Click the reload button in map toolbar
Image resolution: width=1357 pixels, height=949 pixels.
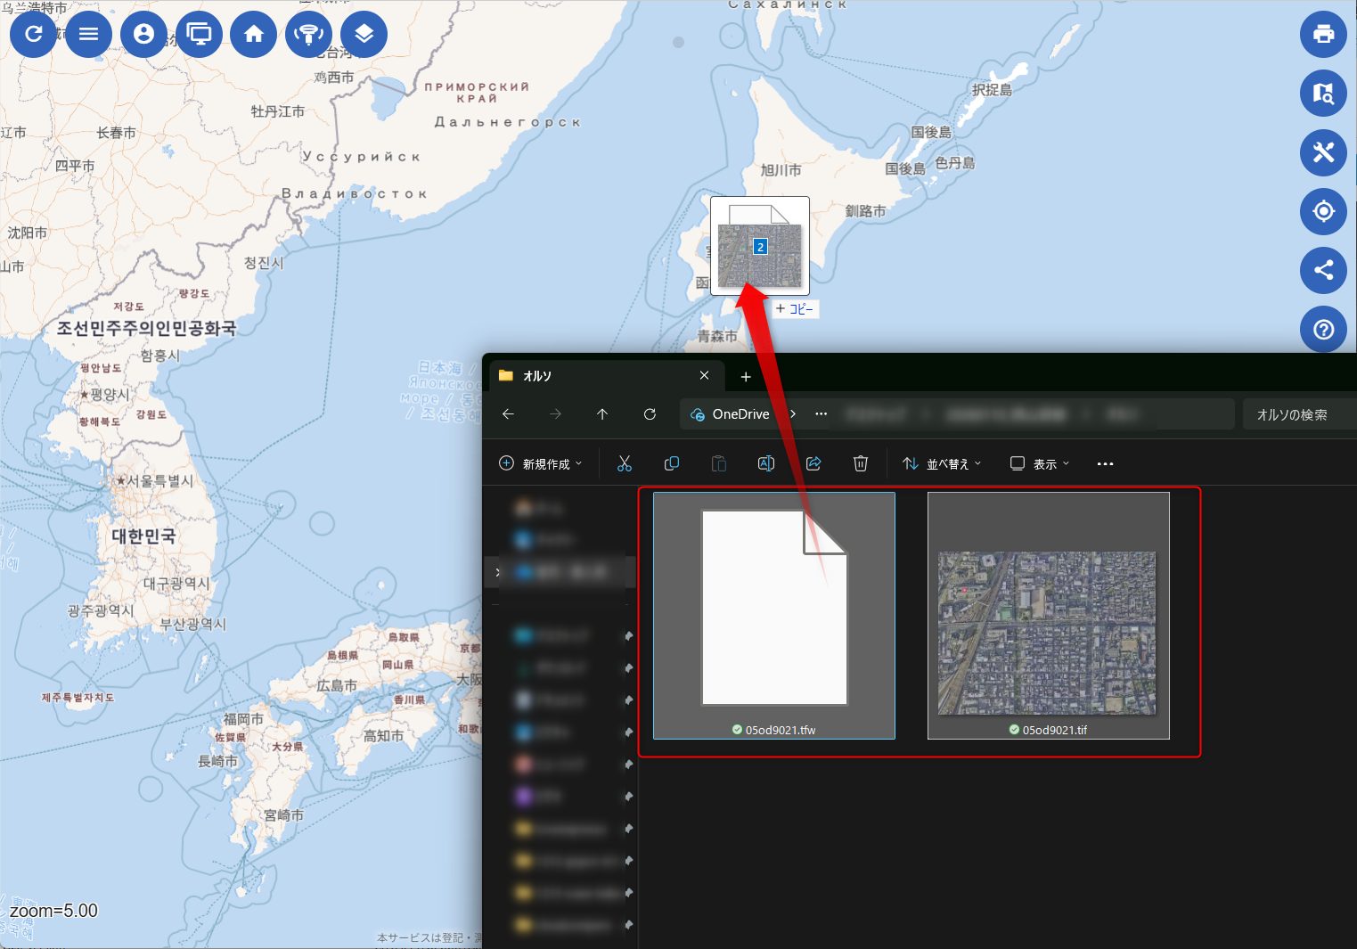33,34
